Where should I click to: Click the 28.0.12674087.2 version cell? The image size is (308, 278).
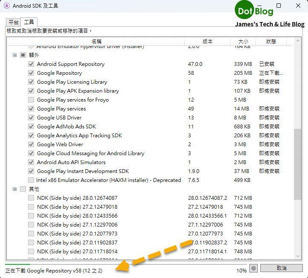208,198
